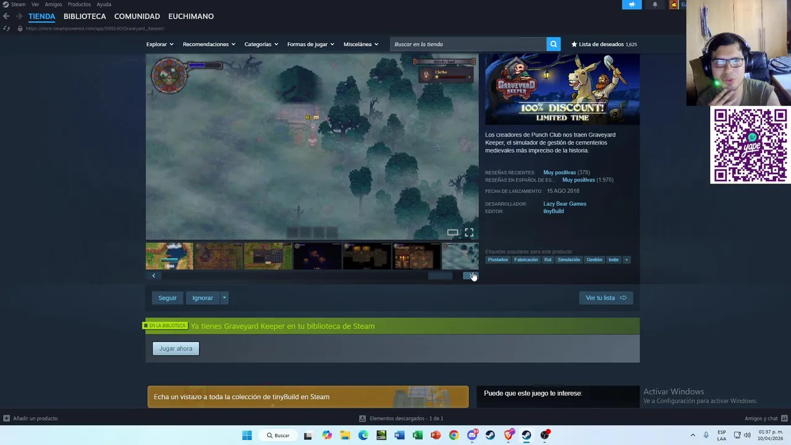The image size is (791, 445).
Task: Open Lista de deseados
Action: click(x=604, y=44)
